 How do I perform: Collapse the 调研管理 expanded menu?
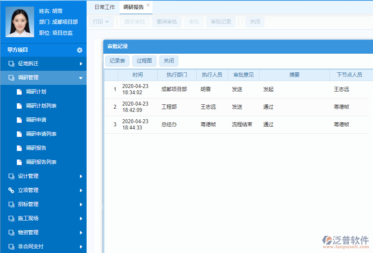(81, 78)
